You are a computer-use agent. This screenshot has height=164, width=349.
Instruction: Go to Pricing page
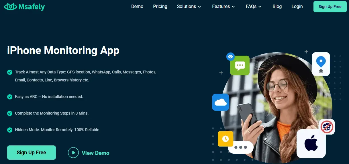click(160, 6)
